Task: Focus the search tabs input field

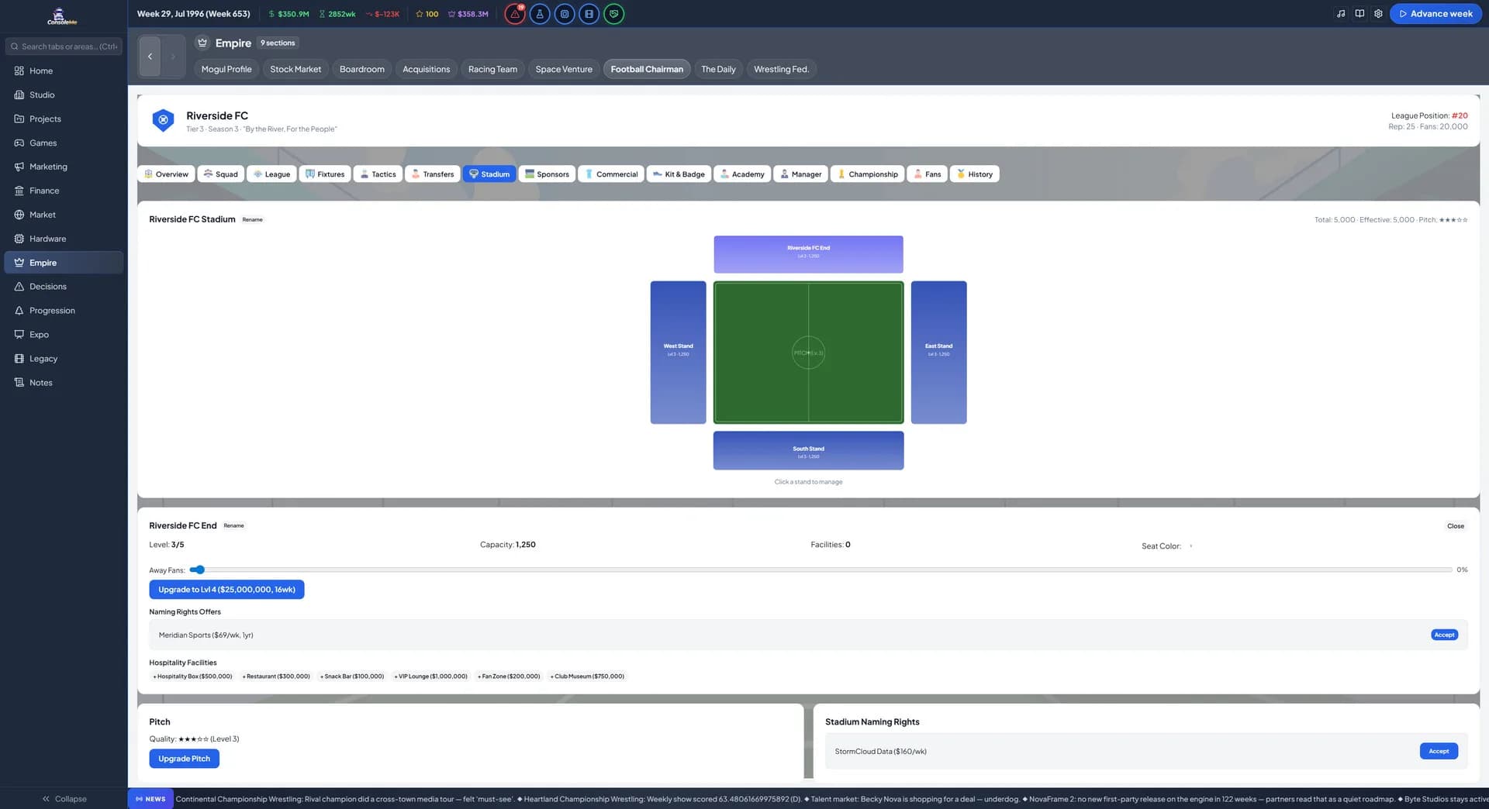Action: pyautogui.click(x=64, y=46)
